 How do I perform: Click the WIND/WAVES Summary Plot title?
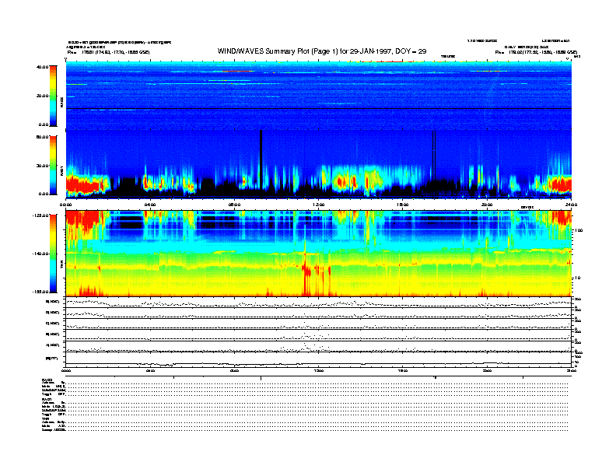click(322, 51)
